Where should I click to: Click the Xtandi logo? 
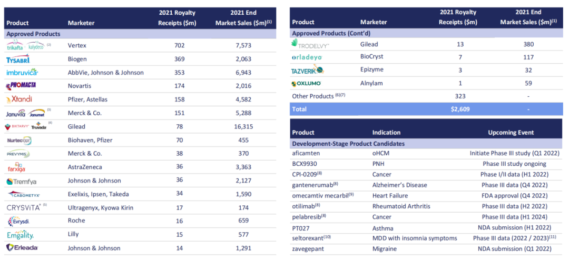[19, 99]
